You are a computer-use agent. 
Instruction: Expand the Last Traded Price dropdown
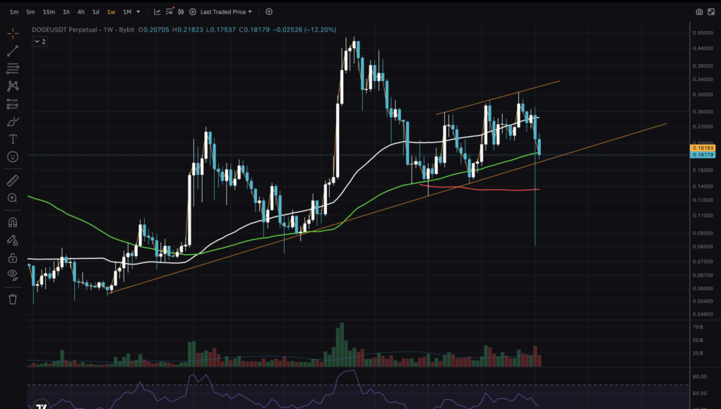pos(225,12)
